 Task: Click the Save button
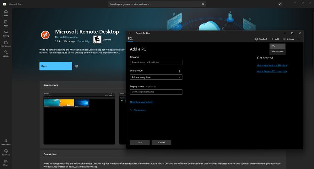click(140, 142)
